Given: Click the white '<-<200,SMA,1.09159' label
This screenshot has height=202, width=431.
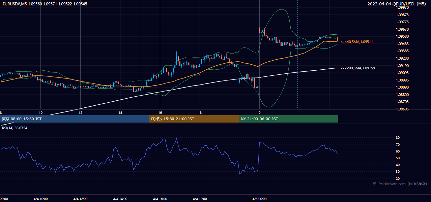Looking at the screenshot, I should (358, 68).
